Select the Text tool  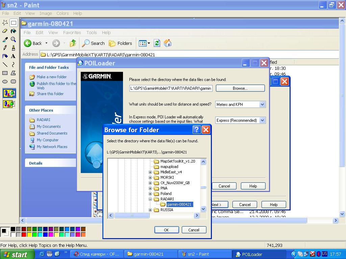(x=13, y=56)
